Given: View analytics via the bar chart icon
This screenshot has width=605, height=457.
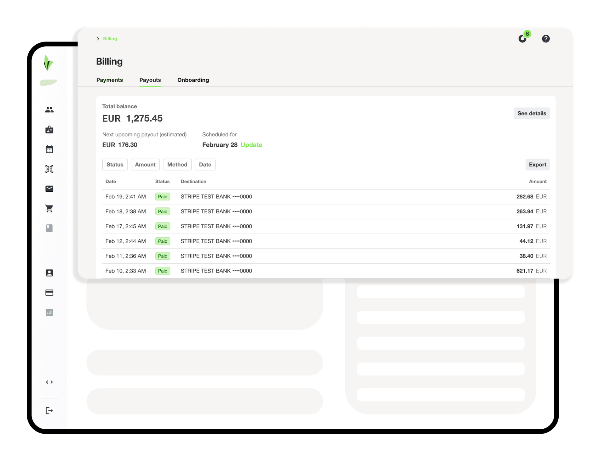Looking at the screenshot, I should point(49,312).
